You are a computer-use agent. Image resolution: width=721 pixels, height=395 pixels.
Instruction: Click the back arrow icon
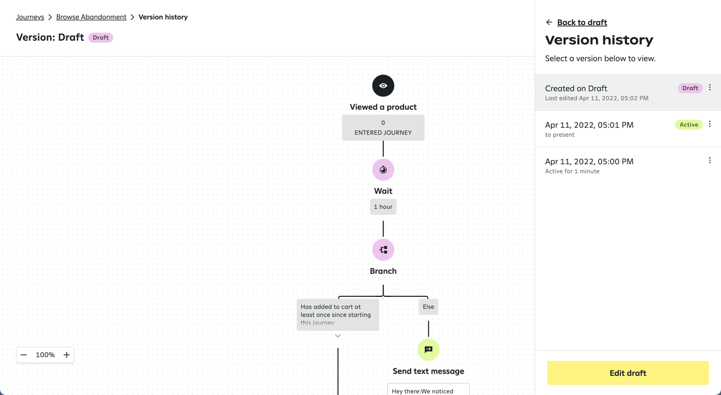tap(549, 23)
